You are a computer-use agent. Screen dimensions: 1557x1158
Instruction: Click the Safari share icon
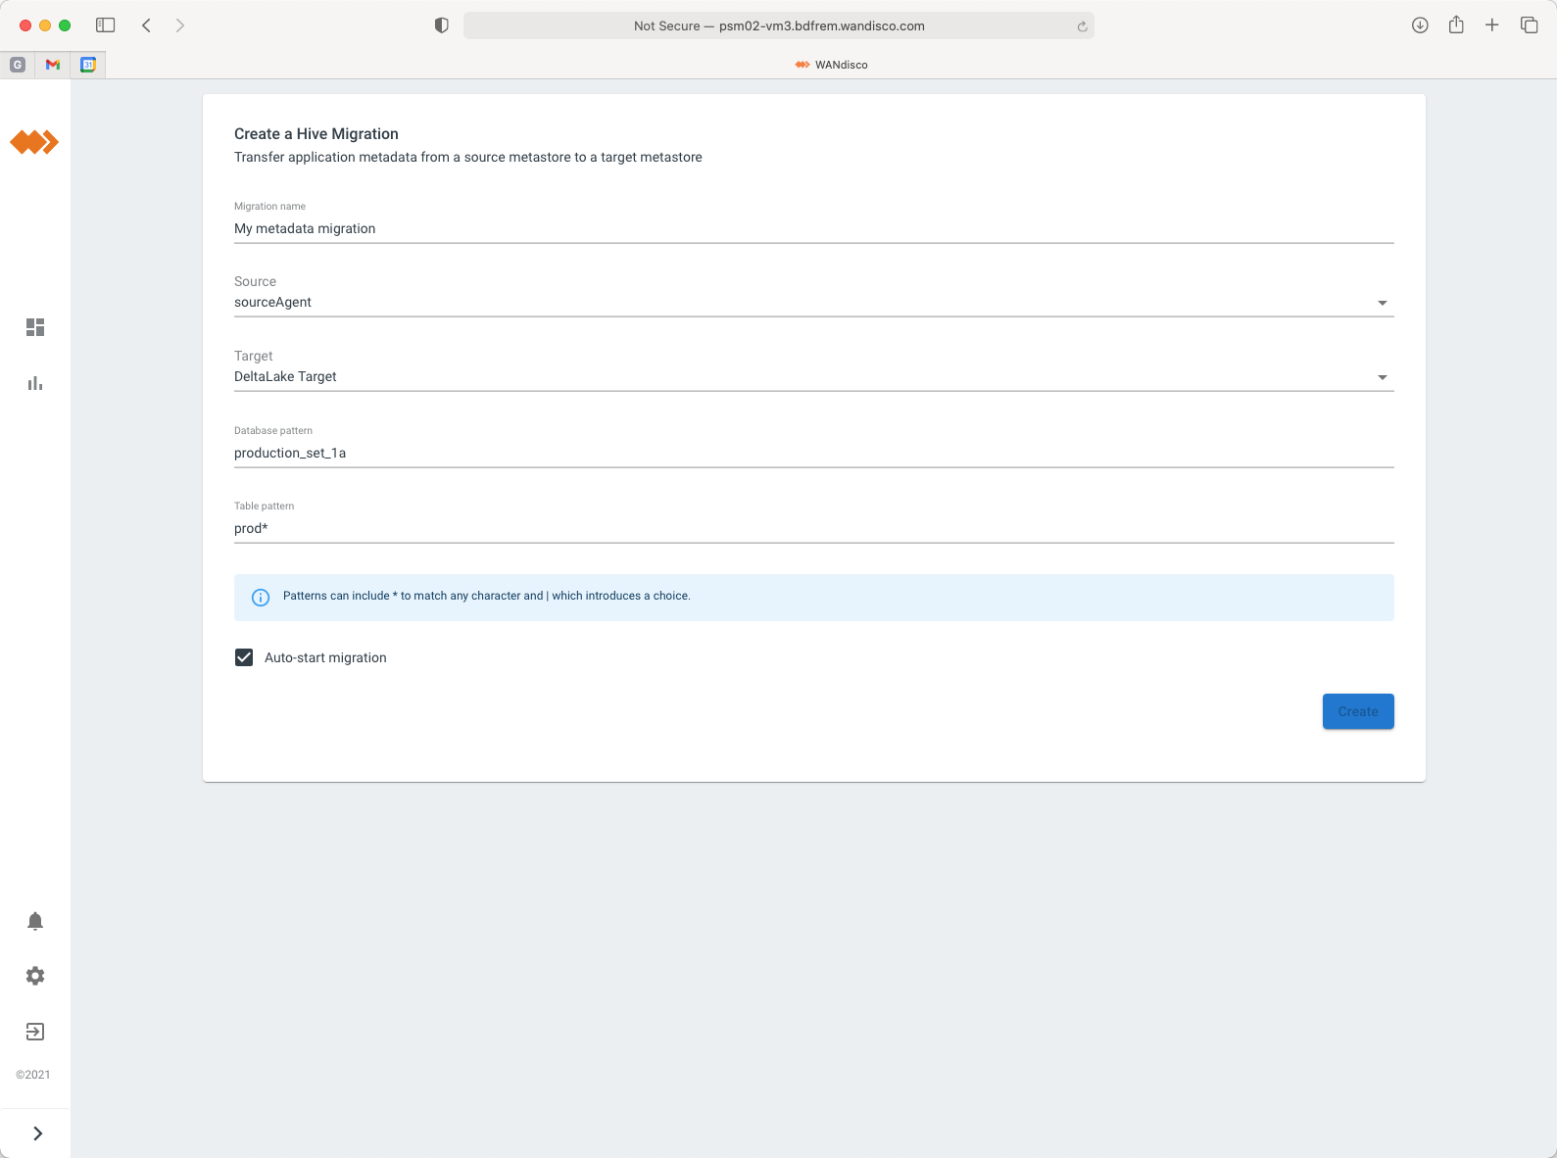pyautogui.click(x=1456, y=25)
